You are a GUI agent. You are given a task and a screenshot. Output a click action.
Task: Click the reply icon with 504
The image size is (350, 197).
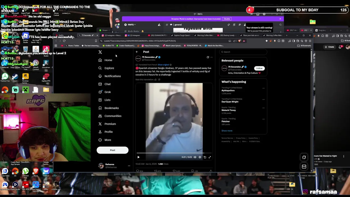pyautogui.click(x=138, y=171)
